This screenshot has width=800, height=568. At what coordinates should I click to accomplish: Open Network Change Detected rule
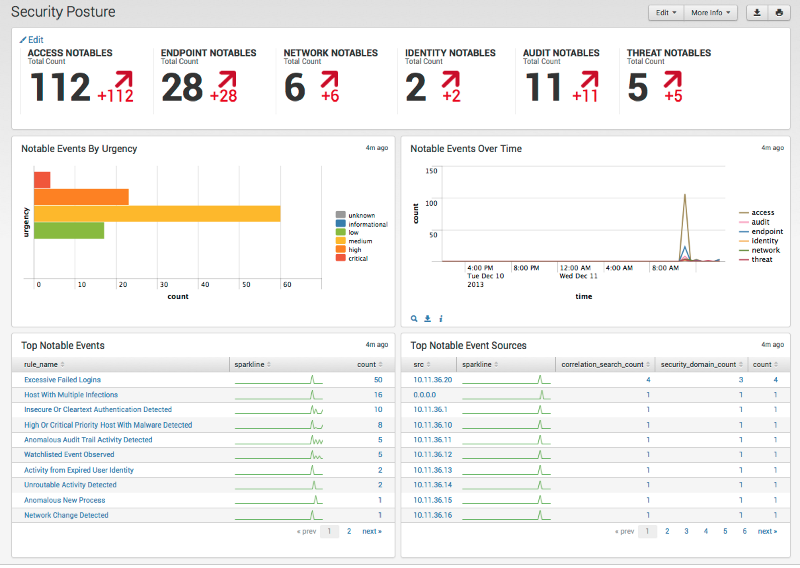point(66,515)
